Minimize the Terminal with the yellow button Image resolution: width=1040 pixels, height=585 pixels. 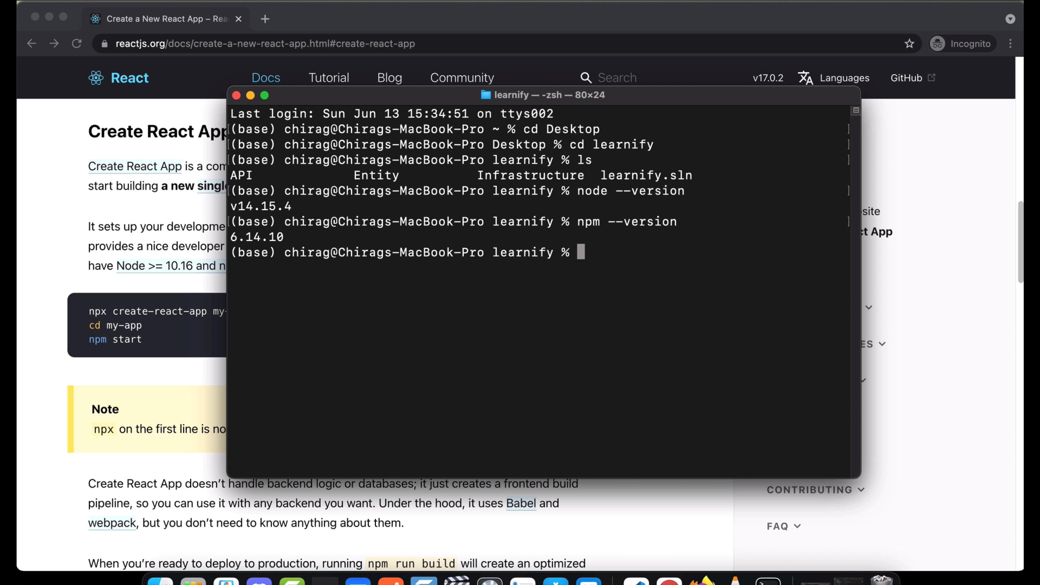tap(250, 95)
